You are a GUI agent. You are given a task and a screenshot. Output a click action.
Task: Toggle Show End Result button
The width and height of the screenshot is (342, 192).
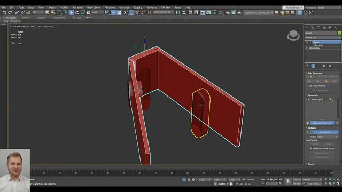313,66
